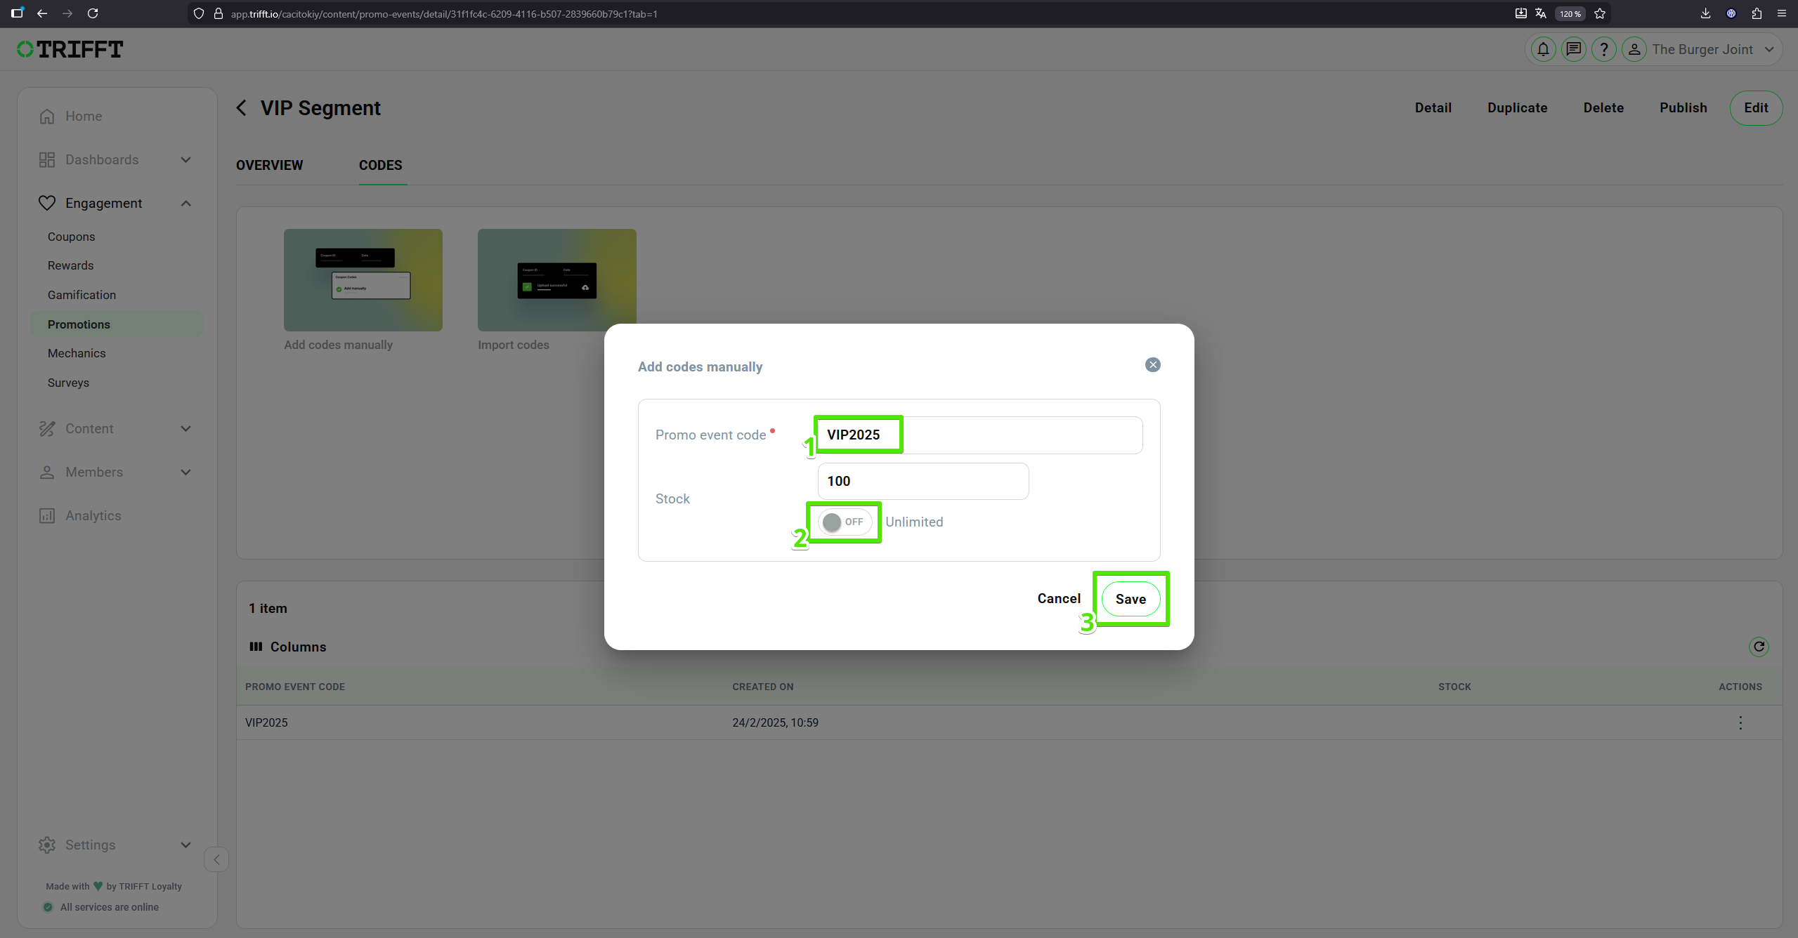Select the Duplicate menu item
The image size is (1798, 938).
click(x=1517, y=107)
